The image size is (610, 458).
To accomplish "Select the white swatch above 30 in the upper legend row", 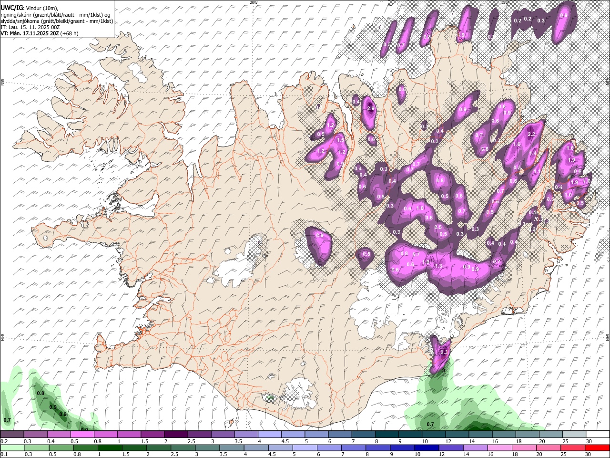I will click(597, 435).
